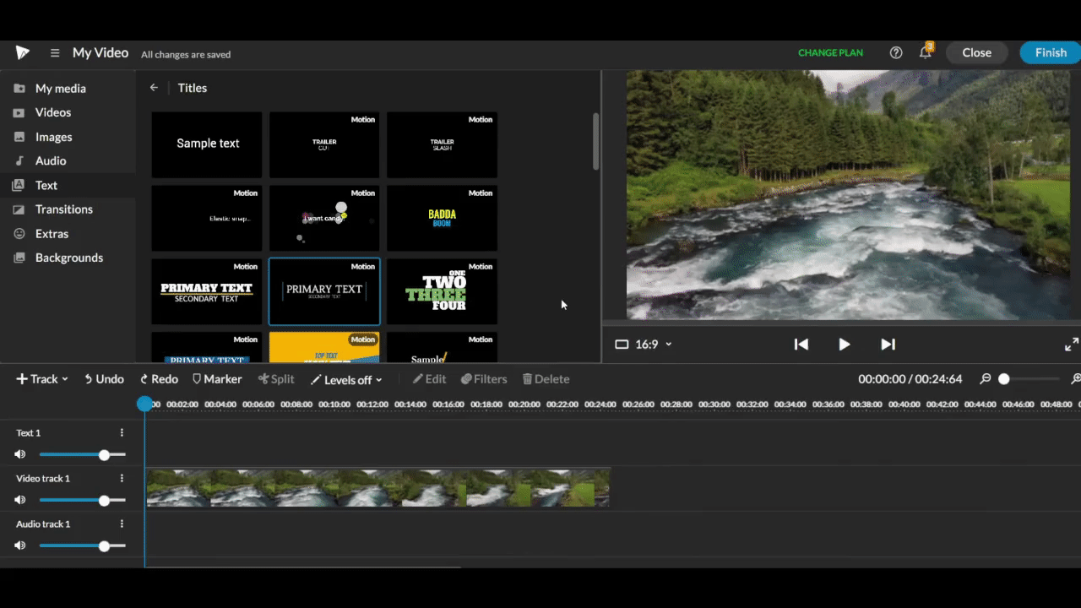Click the Delete tool

pos(546,379)
